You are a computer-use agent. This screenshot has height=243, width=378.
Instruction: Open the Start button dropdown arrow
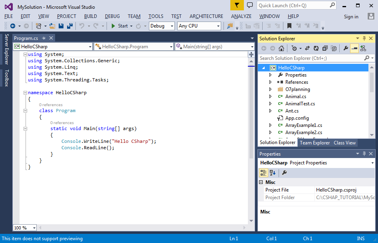131,26
